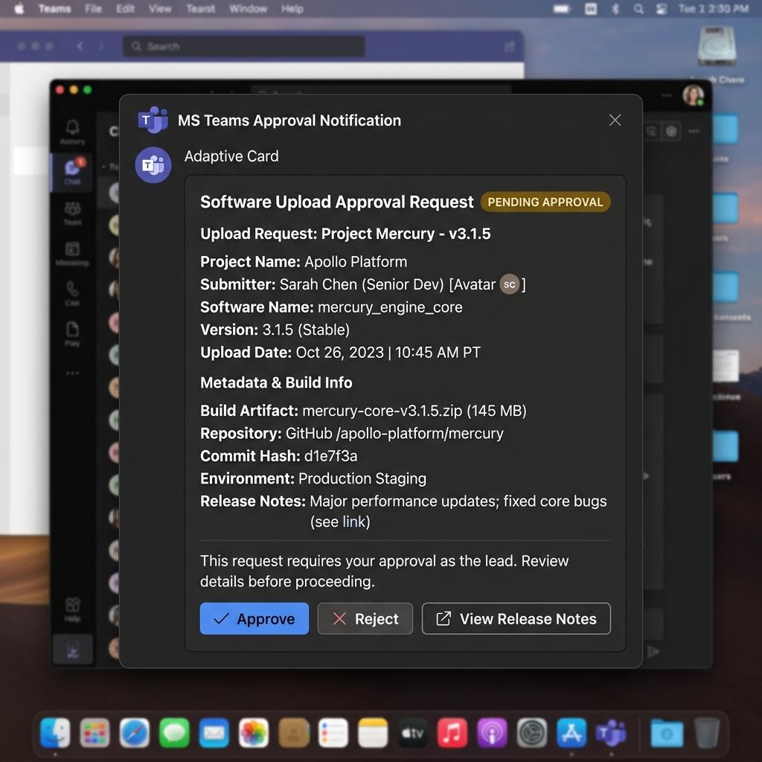Viewport: 762px width, 762px height.
Task: Open Reminders from the Dock
Action: (333, 732)
